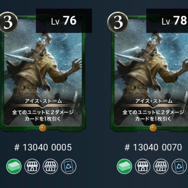188x188 pixels.
Task: Click the アイス・ストーム name on the Lv 76 card
Action: point(43,101)
